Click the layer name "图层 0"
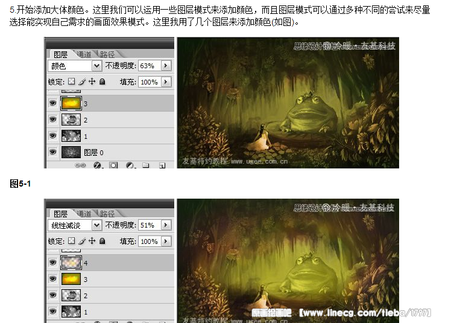The image size is (451, 323). click(x=93, y=152)
